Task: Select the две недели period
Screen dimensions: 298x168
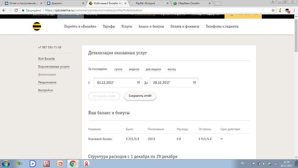Action: (153, 69)
